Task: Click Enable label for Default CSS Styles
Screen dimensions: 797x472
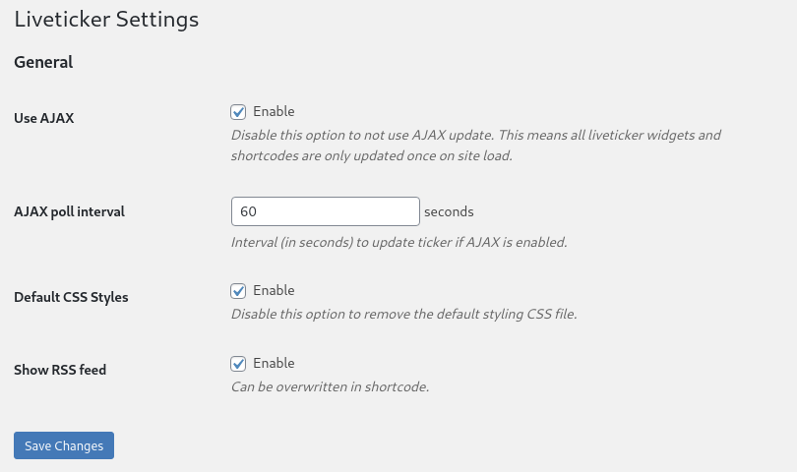Action: [274, 290]
